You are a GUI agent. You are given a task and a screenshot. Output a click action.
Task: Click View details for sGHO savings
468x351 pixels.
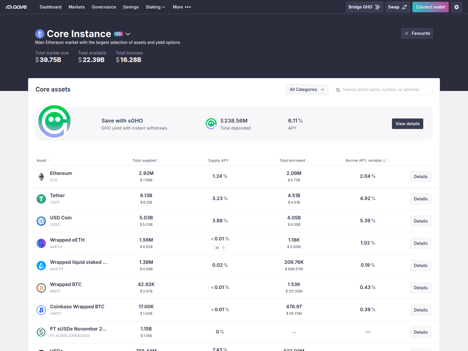tap(407, 123)
